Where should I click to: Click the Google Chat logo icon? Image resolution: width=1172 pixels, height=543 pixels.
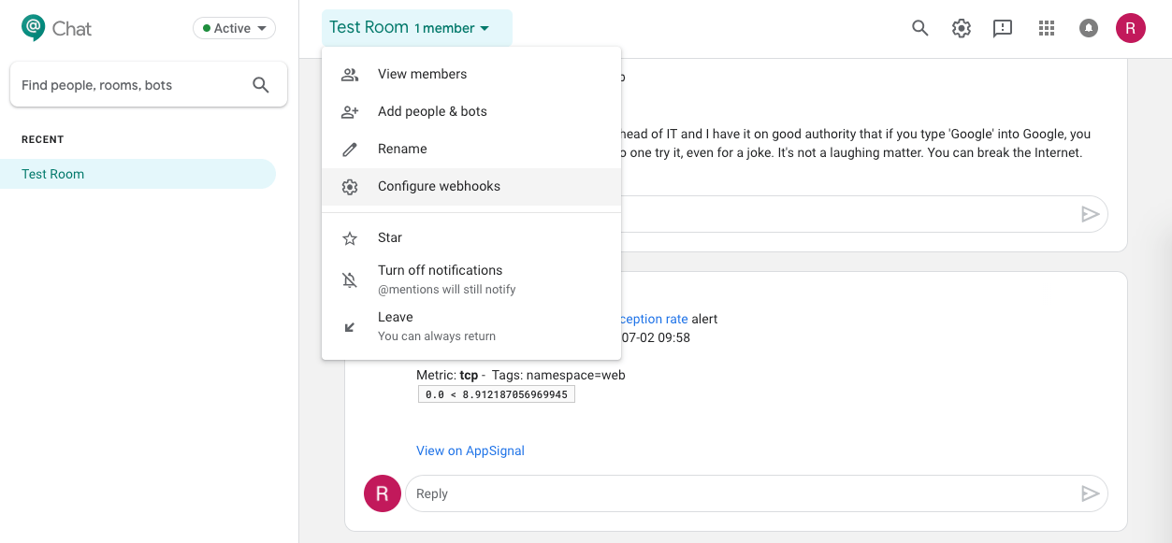pos(34,28)
